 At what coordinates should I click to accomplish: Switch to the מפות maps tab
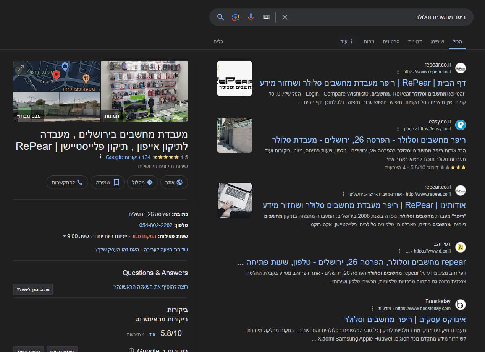click(x=369, y=41)
